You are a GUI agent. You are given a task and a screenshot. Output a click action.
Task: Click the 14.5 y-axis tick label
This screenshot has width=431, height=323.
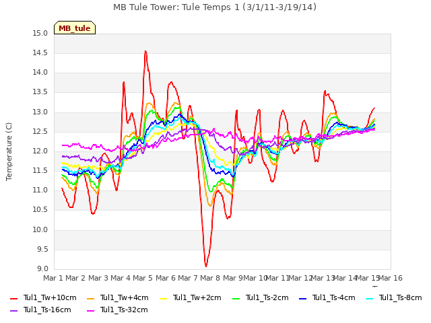[x=40, y=53]
